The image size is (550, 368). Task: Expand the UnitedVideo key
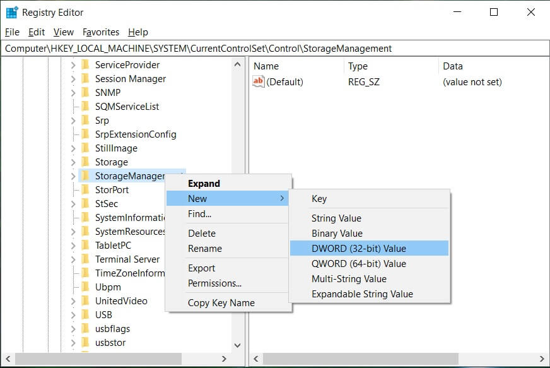coord(73,301)
